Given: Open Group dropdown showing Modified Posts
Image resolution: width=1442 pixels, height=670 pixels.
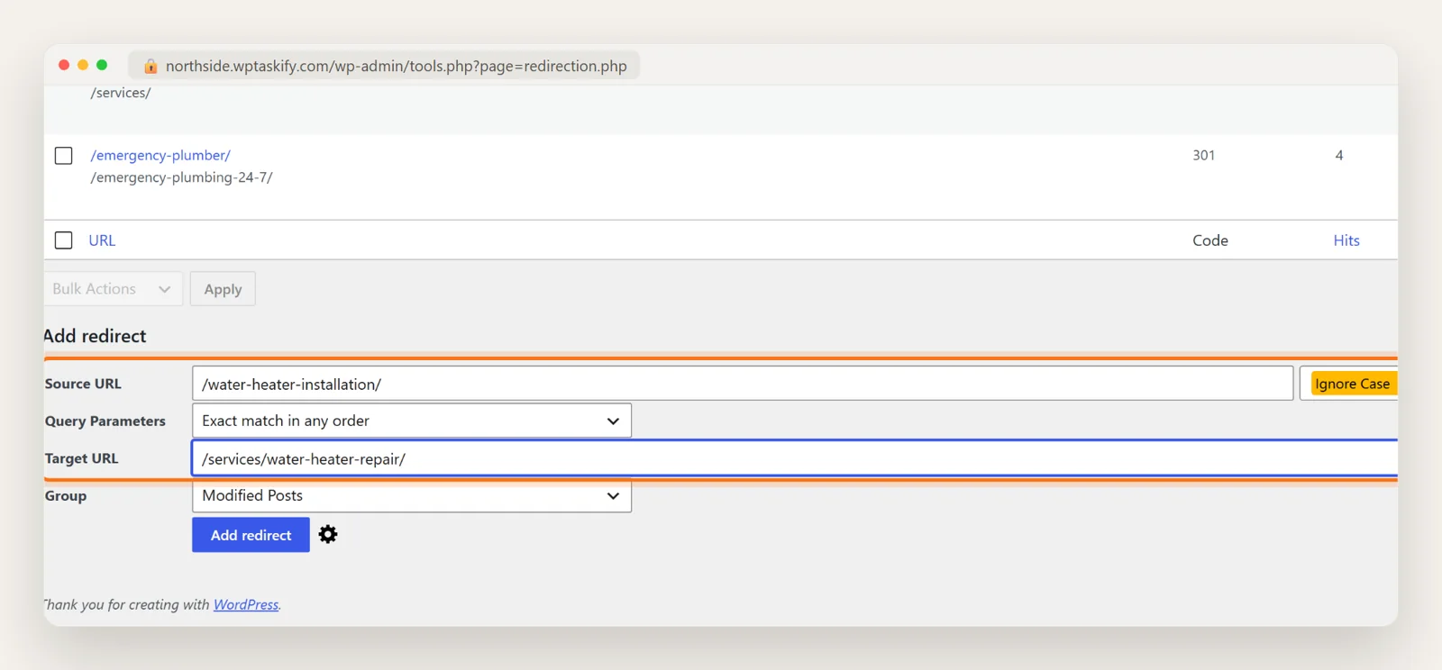Looking at the screenshot, I should pos(412,496).
